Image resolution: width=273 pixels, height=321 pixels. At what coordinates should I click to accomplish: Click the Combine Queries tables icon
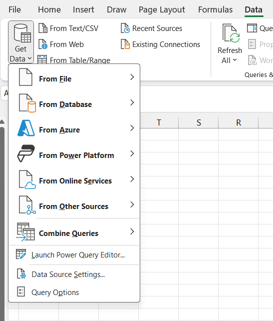(x=25, y=232)
